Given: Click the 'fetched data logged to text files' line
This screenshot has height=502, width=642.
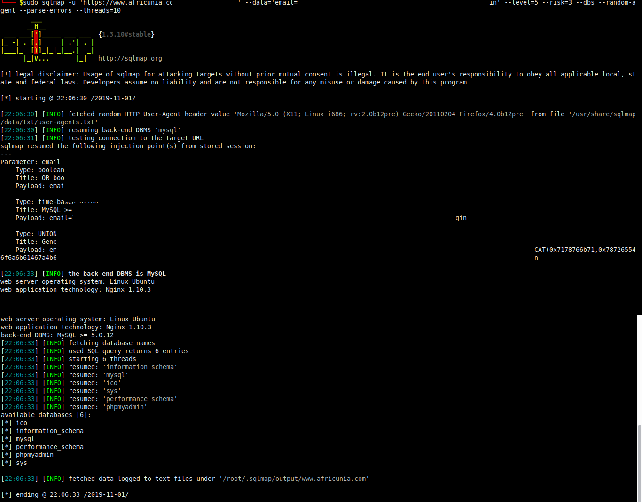Looking at the screenshot, I should 185,479.
